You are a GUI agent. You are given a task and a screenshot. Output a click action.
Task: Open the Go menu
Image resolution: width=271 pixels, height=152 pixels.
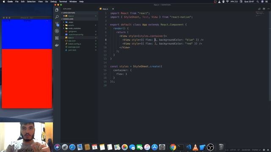[x=47, y=2]
